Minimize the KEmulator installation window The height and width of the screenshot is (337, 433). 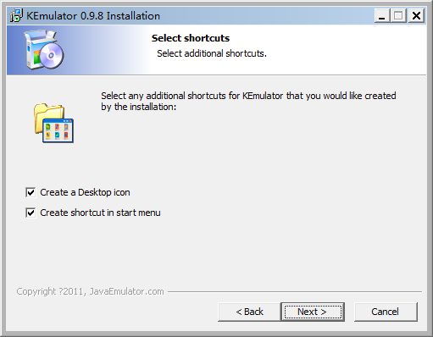click(x=382, y=15)
